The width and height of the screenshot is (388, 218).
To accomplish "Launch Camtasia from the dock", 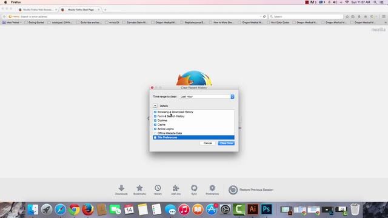I will pyautogui.click(x=239, y=210).
